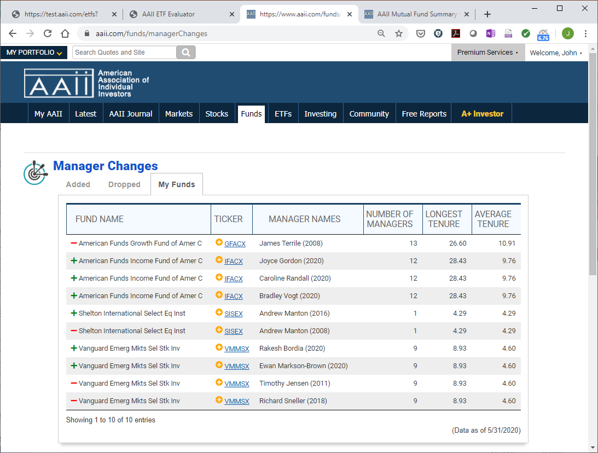598x453 pixels.
Task: Open the Free Reports menu
Action: point(424,114)
